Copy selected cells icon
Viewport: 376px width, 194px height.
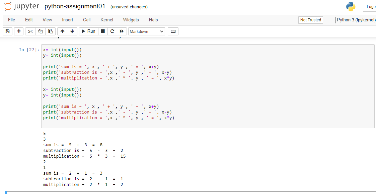[x=40, y=31]
